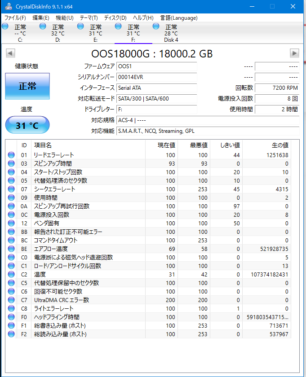Click the status icon for row F0 ヘッドフライング時間

11,317
